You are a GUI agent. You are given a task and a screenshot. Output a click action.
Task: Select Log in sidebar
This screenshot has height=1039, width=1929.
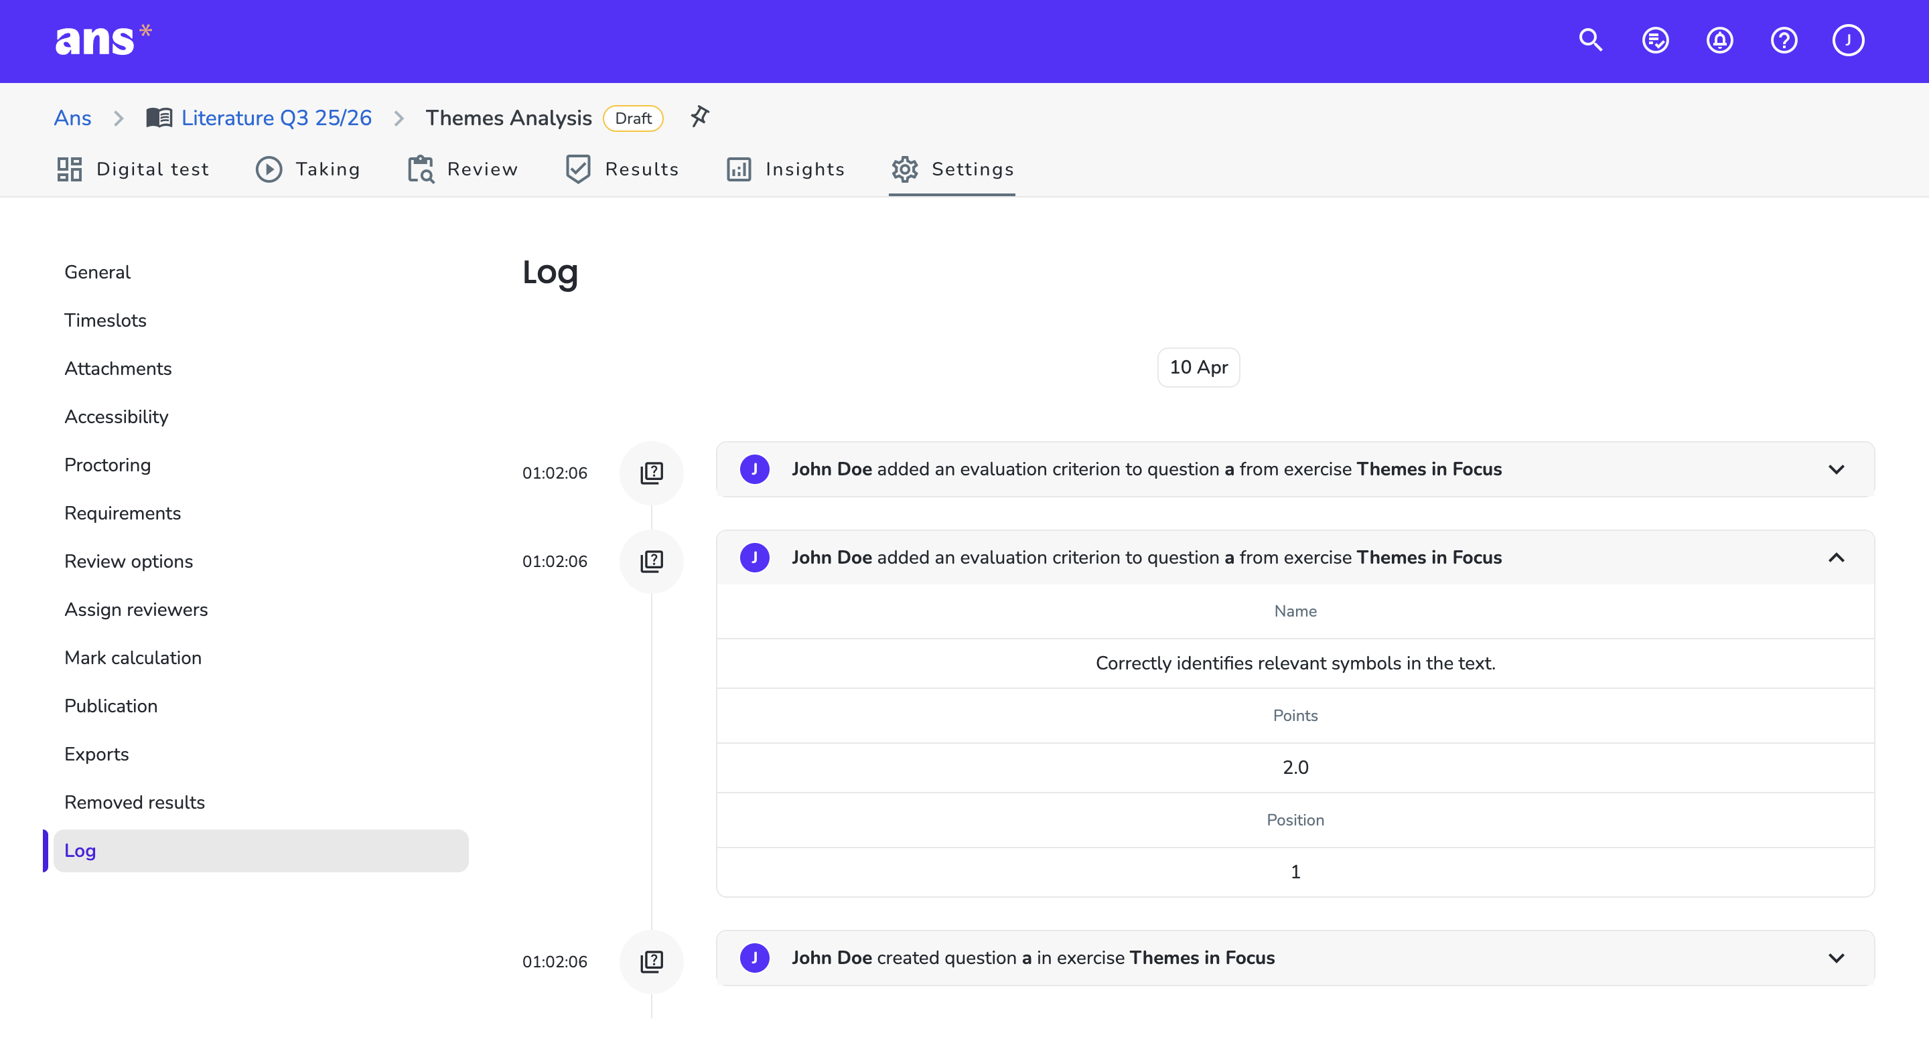tap(261, 850)
